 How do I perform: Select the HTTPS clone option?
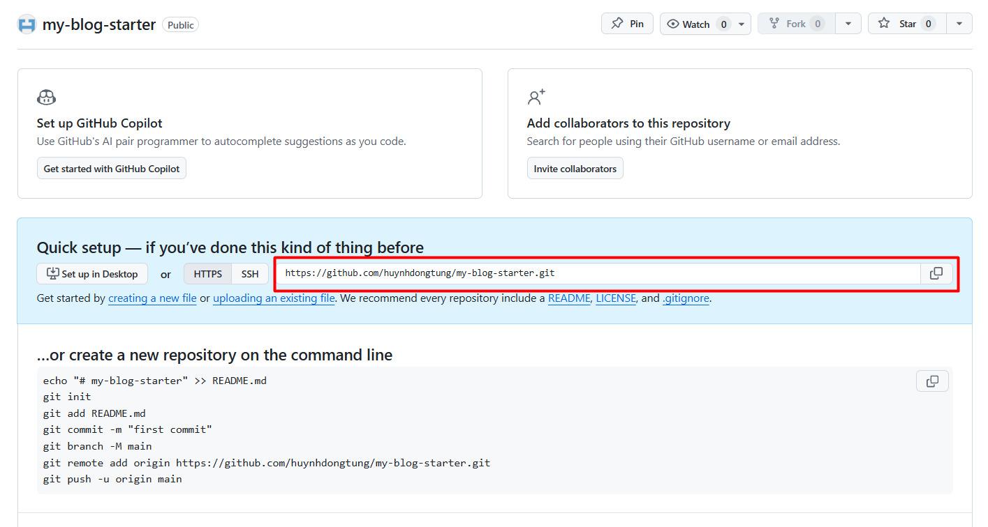click(x=207, y=273)
